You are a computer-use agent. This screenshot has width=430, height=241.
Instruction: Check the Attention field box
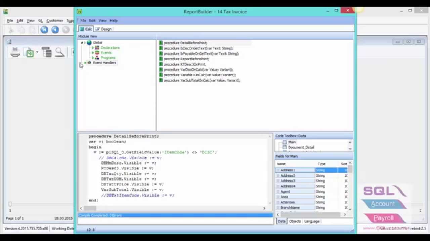(x=278, y=203)
